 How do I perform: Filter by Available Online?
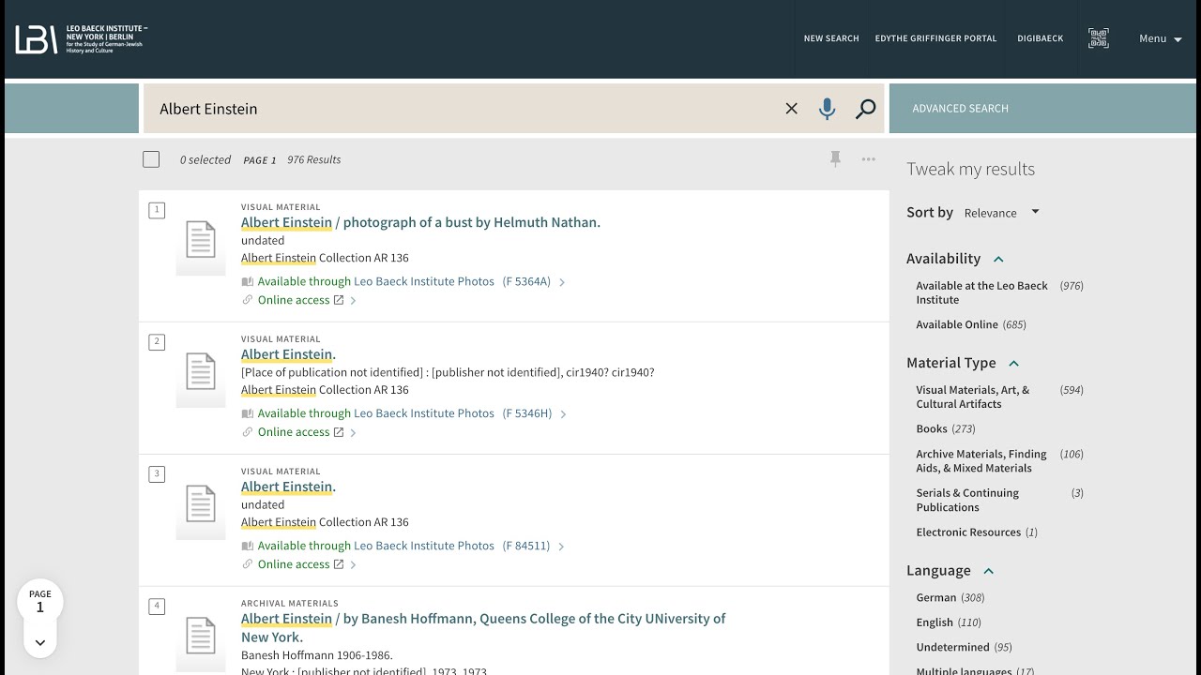(956, 324)
